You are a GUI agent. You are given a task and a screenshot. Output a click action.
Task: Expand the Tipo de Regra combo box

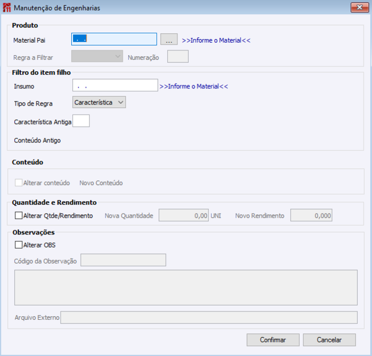(x=99, y=102)
